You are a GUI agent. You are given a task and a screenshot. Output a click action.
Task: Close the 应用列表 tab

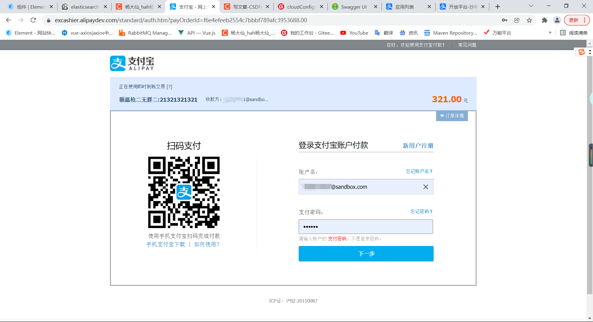[x=429, y=6]
